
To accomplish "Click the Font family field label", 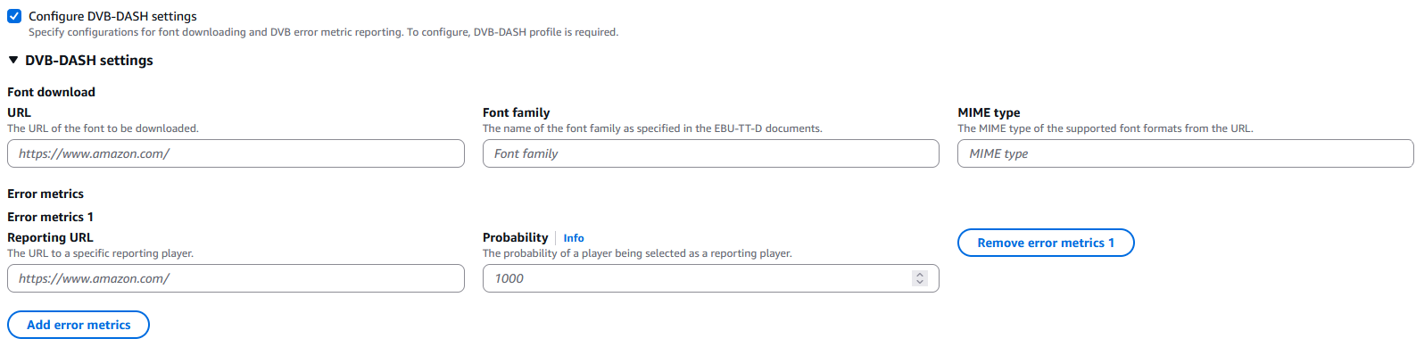I will click(x=516, y=112).
